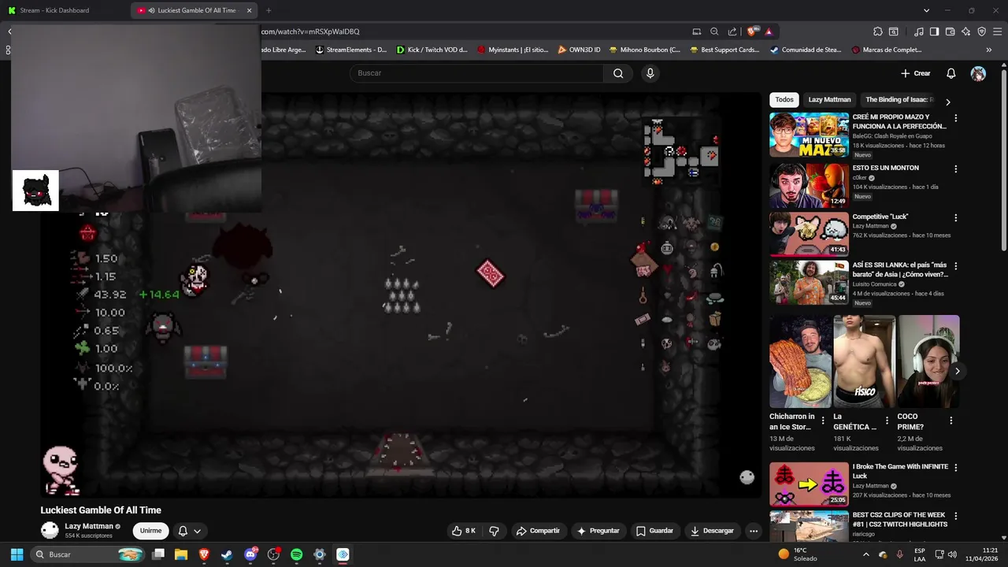Screen dimensions: 1008x567
Task: Open more options for Competitive Luck video
Action: (956, 217)
